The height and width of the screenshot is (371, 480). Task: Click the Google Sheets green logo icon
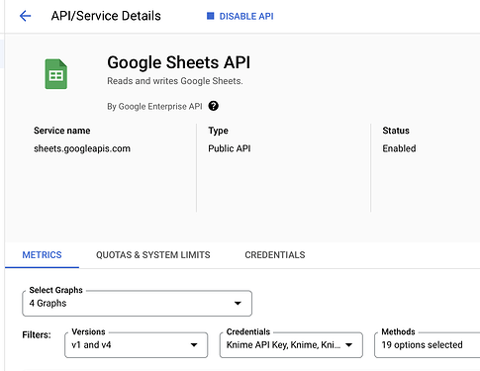tap(56, 74)
